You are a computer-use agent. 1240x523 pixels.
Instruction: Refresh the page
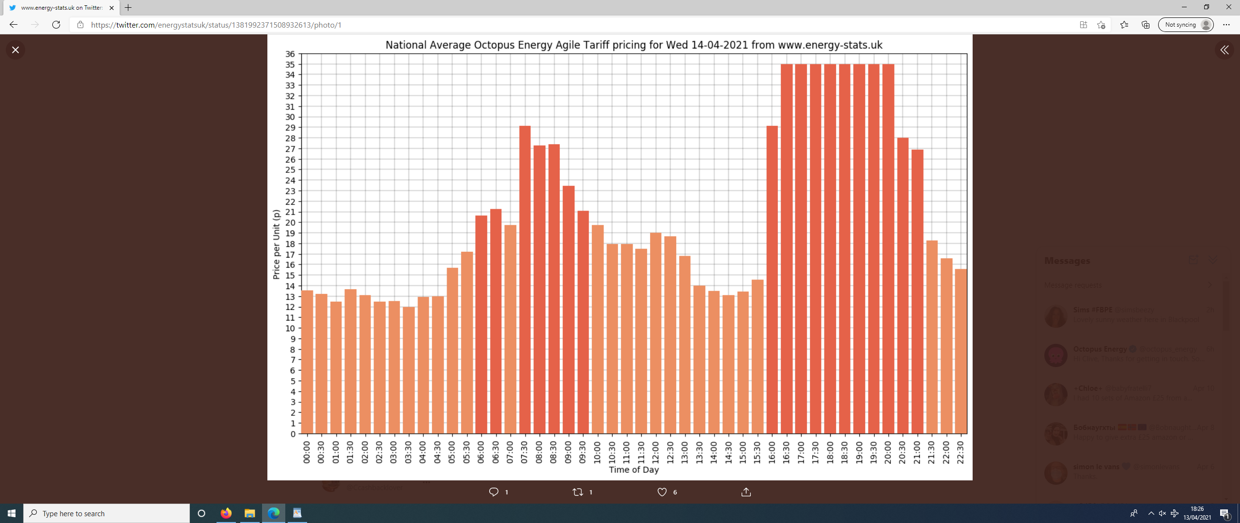coord(56,25)
